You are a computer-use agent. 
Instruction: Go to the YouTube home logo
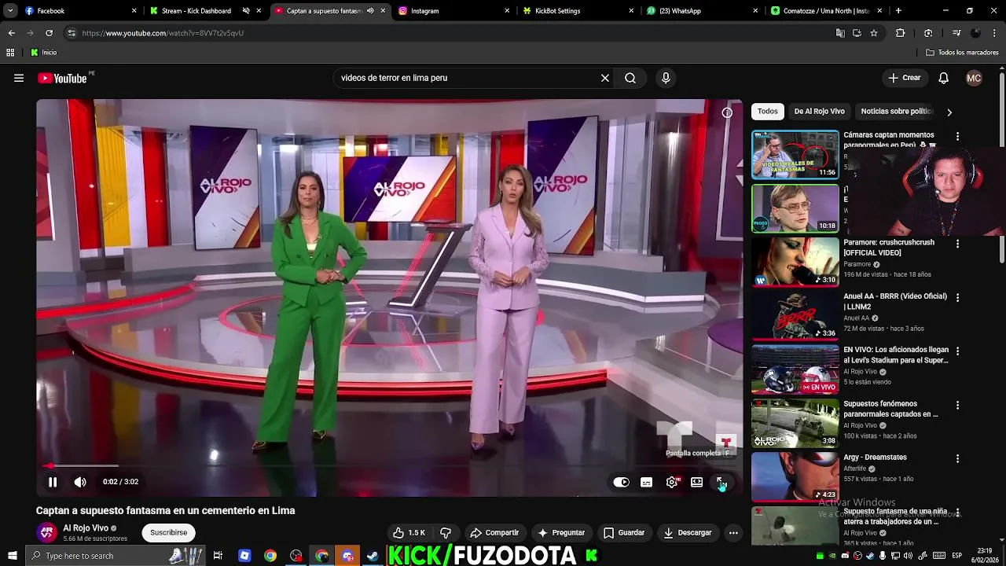pos(62,78)
